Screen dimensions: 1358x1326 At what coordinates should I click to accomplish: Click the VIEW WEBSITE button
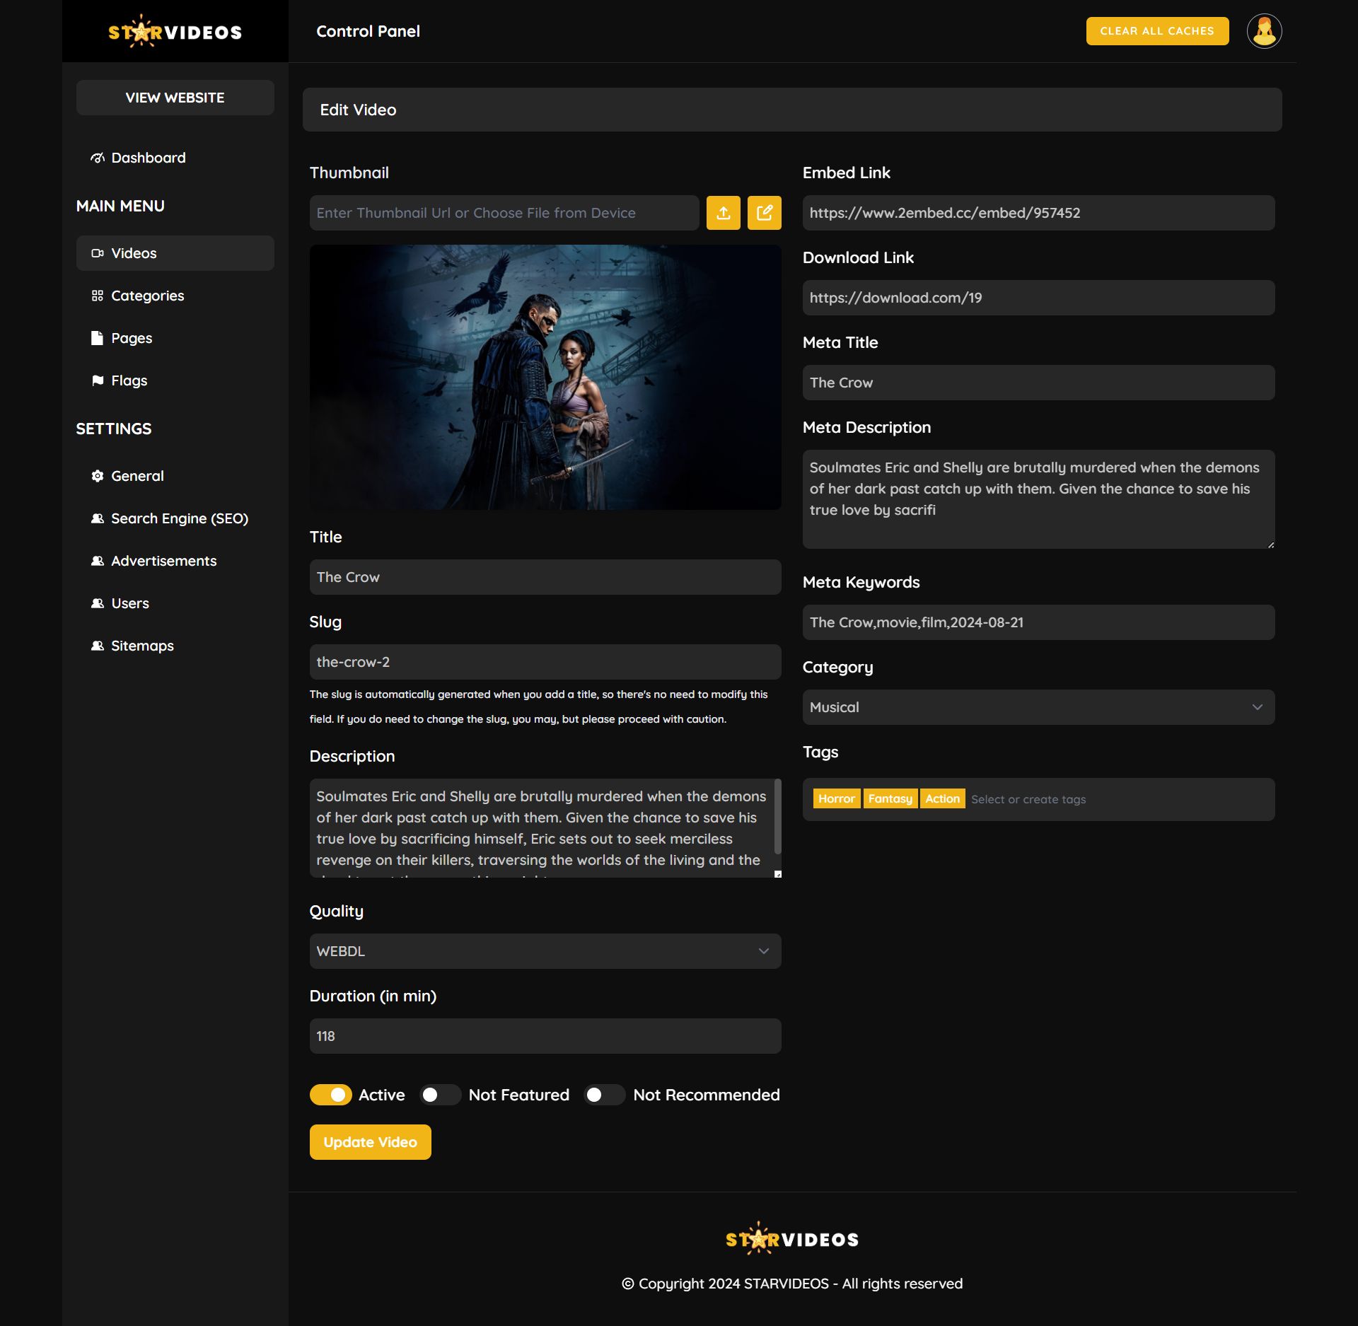coord(175,98)
